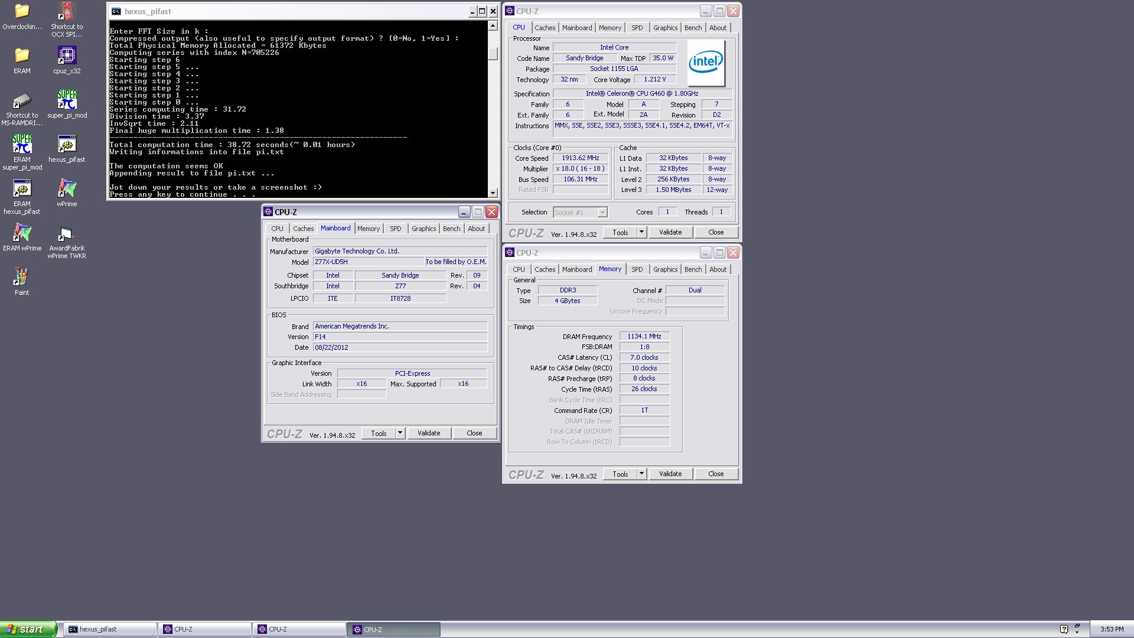Click the help tray icon

tap(1064, 629)
